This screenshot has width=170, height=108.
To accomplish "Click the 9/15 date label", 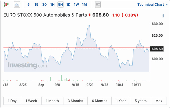I will (x=75, y=85).
